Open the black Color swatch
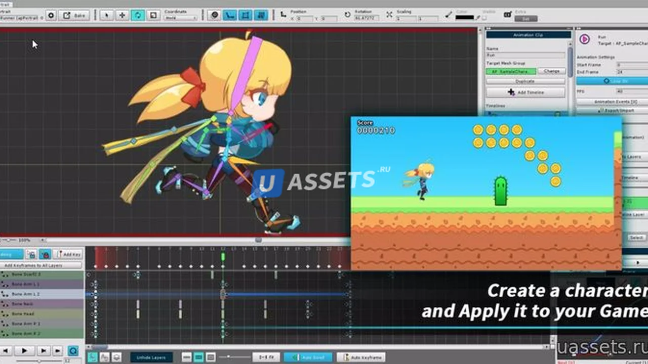 click(x=465, y=18)
